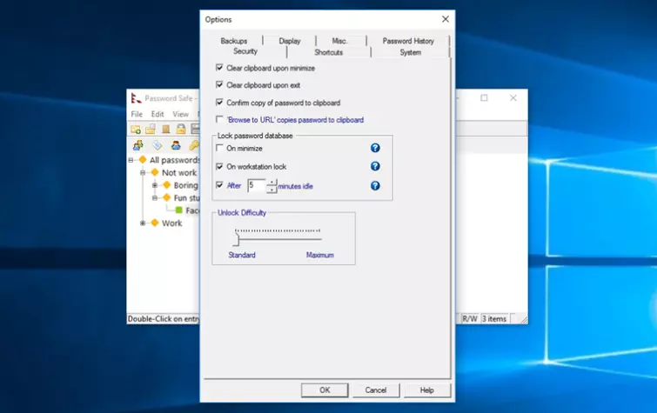
Task: Click the idle minutes input field
Action: point(256,185)
